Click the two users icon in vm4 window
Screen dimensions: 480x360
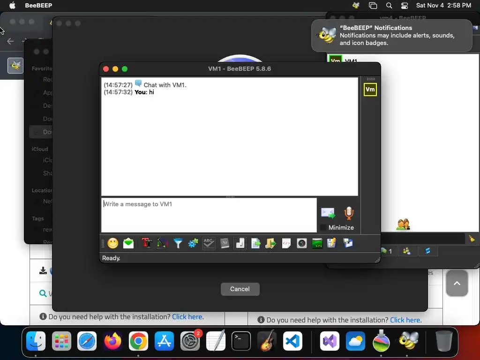tap(403, 225)
